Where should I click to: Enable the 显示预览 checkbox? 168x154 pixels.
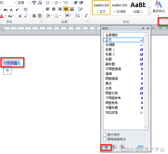(x=105, y=135)
